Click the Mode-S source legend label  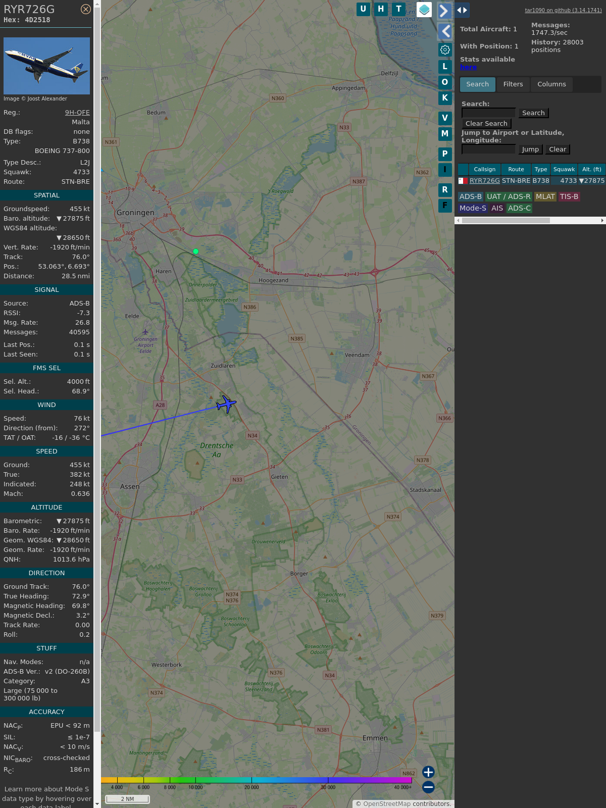(x=473, y=209)
